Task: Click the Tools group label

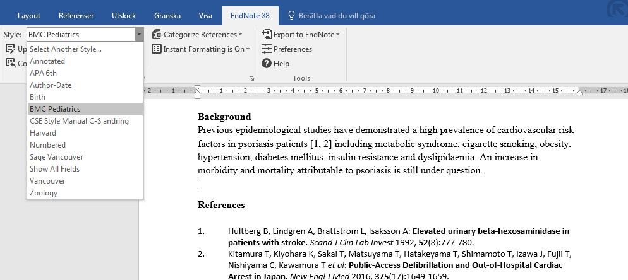Action: [301, 78]
